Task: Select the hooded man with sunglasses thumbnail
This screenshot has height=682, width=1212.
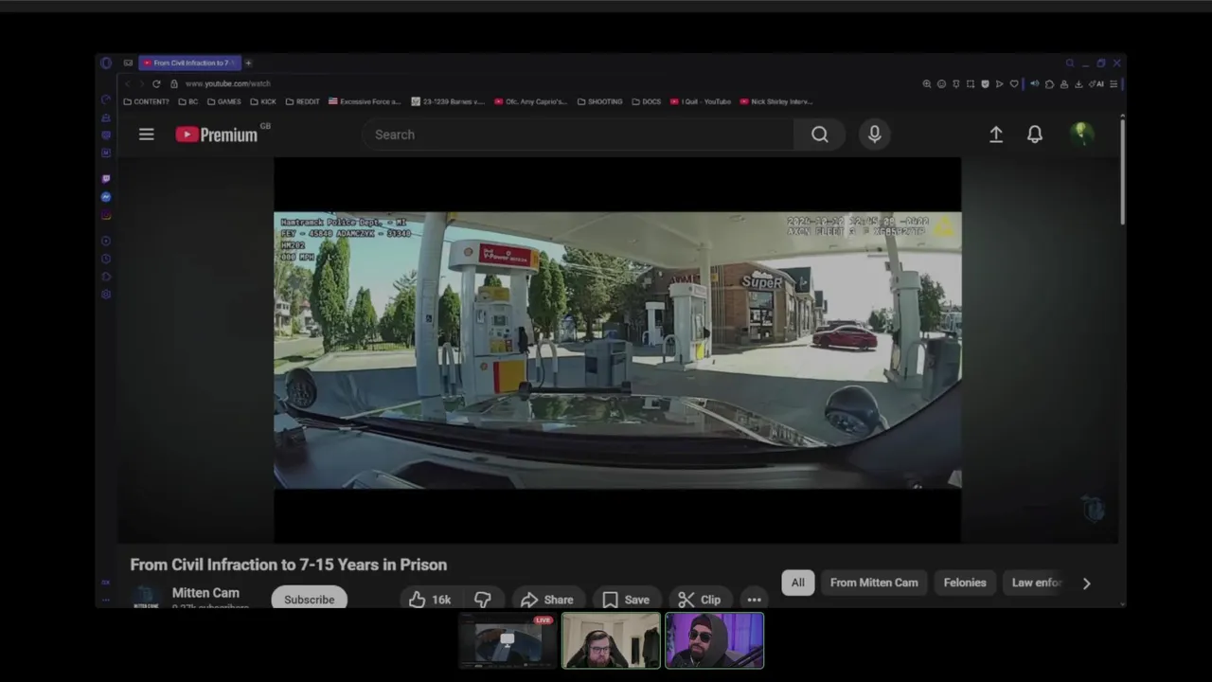Action: 714,640
